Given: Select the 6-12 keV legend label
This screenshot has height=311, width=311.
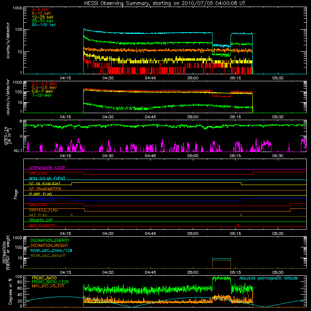Looking at the screenshot, I should click(x=42, y=13).
